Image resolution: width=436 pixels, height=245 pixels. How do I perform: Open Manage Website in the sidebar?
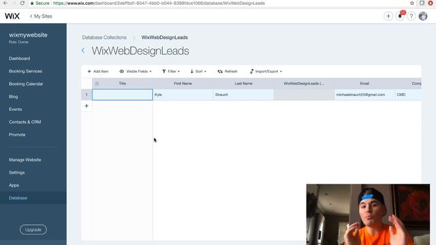25,160
